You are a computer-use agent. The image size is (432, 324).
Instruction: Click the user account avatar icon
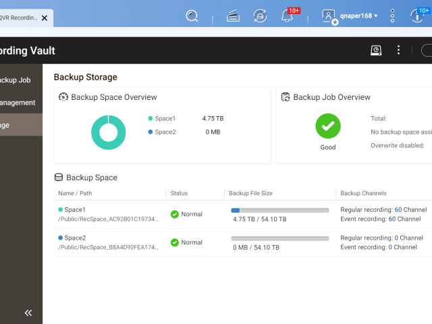pos(329,16)
